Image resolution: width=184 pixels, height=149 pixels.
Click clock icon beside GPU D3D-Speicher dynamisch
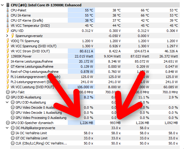[8, 123]
